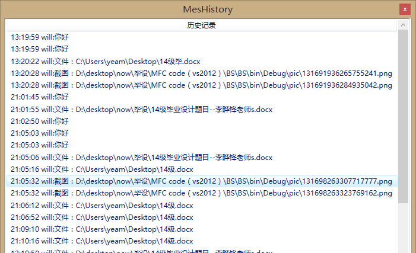Select the 21:01:55 file message row
Image resolution: width=416 pixels, height=253 pixels.
[141, 109]
